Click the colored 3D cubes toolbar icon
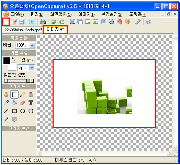The width and height of the screenshot is (180, 165). click(120, 22)
